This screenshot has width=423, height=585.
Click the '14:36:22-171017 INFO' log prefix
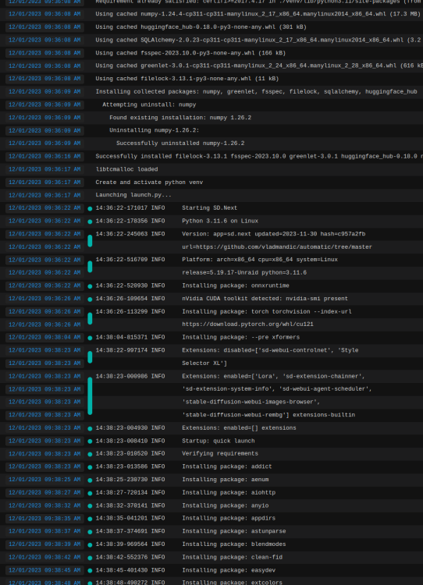[130, 208]
